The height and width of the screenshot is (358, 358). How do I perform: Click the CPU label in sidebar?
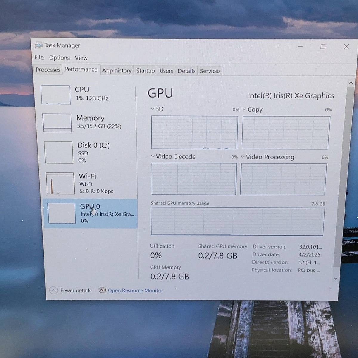pos(82,89)
